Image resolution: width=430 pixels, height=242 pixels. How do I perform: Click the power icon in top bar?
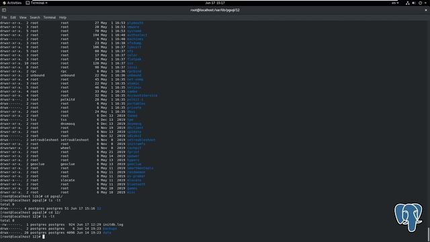point(420,3)
